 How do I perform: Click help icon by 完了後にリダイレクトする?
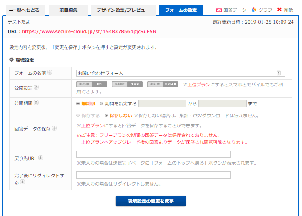[x=23, y=182]
